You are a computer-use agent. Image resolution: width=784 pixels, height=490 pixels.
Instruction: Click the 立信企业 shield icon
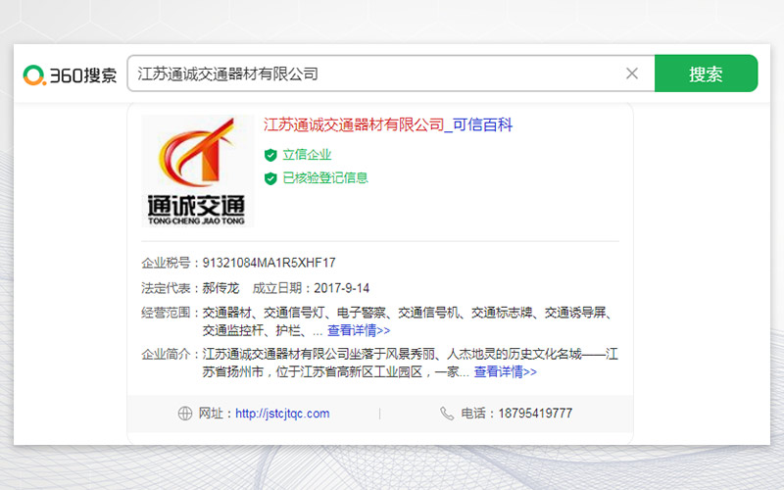(270, 155)
